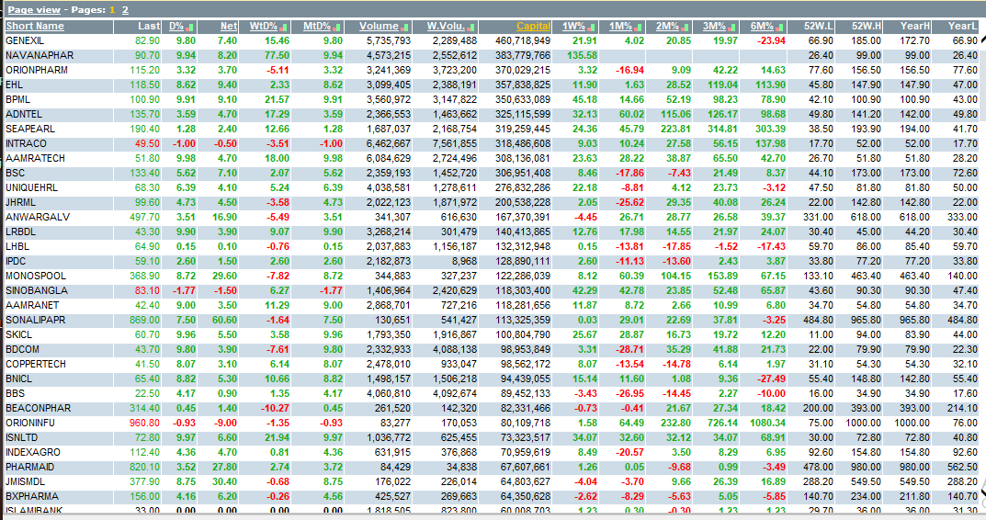Viewport: 986px width, 520px height.
Task: Select the MONOSPOOL row name
Action: click(36, 276)
